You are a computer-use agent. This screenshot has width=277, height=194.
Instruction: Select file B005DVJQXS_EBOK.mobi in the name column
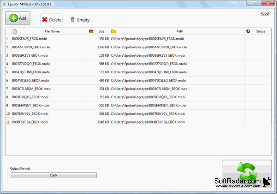click(x=30, y=97)
